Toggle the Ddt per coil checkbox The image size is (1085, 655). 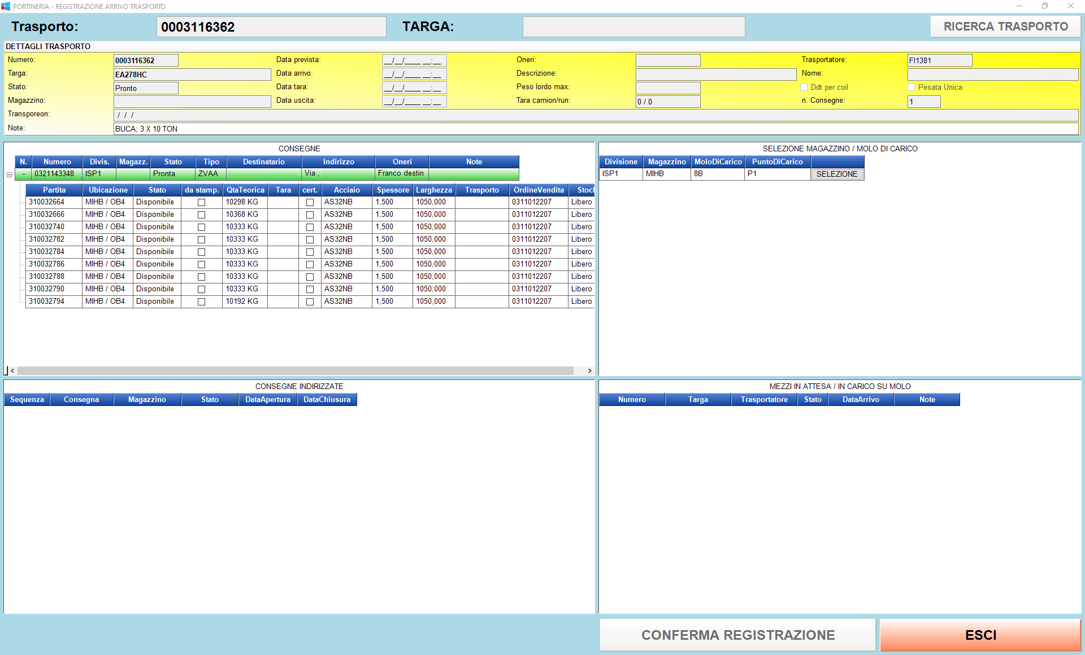point(804,87)
